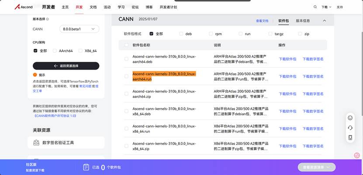Viewport: 363px width, 175px height.
Task: Open the smiley feedback icon
Action: (350, 118)
